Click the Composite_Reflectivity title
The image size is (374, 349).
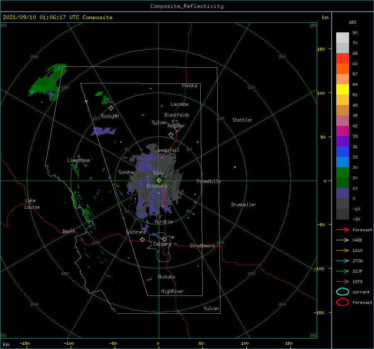coord(187,6)
